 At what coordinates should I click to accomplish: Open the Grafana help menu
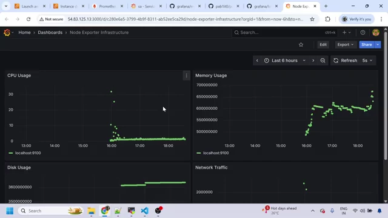coord(363,32)
